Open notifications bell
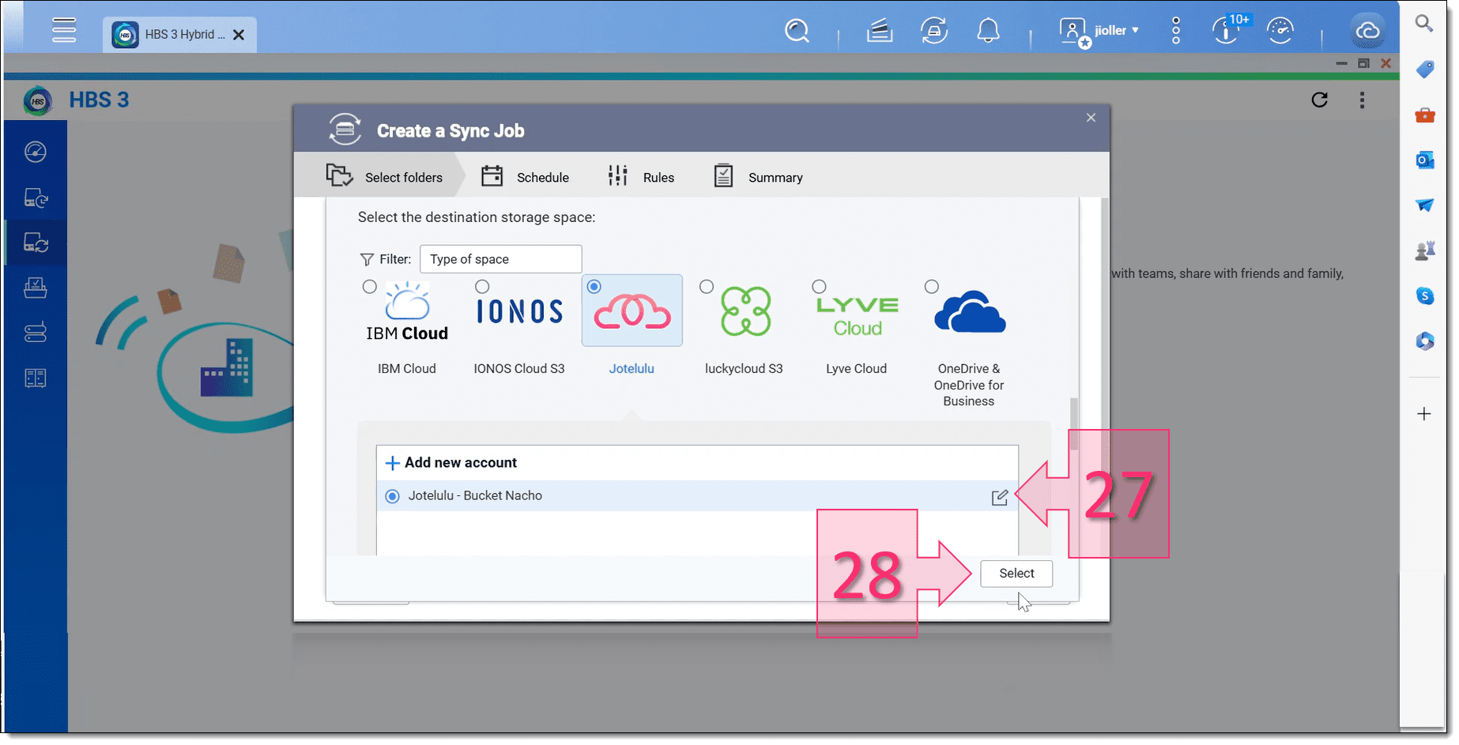1459x745 pixels. pyautogui.click(x=988, y=31)
